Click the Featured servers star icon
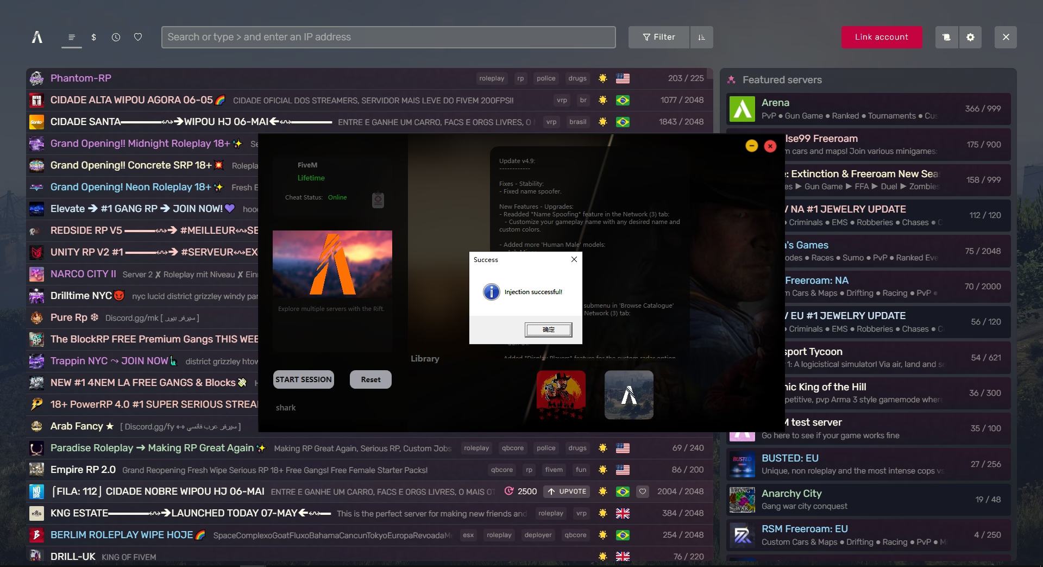Image resolution: width=1043 pixels, height=567 pixels. (x=731, y=80)
